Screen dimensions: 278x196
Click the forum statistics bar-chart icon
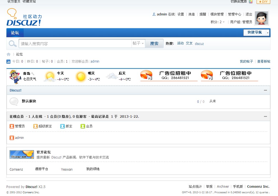(9, 62)
